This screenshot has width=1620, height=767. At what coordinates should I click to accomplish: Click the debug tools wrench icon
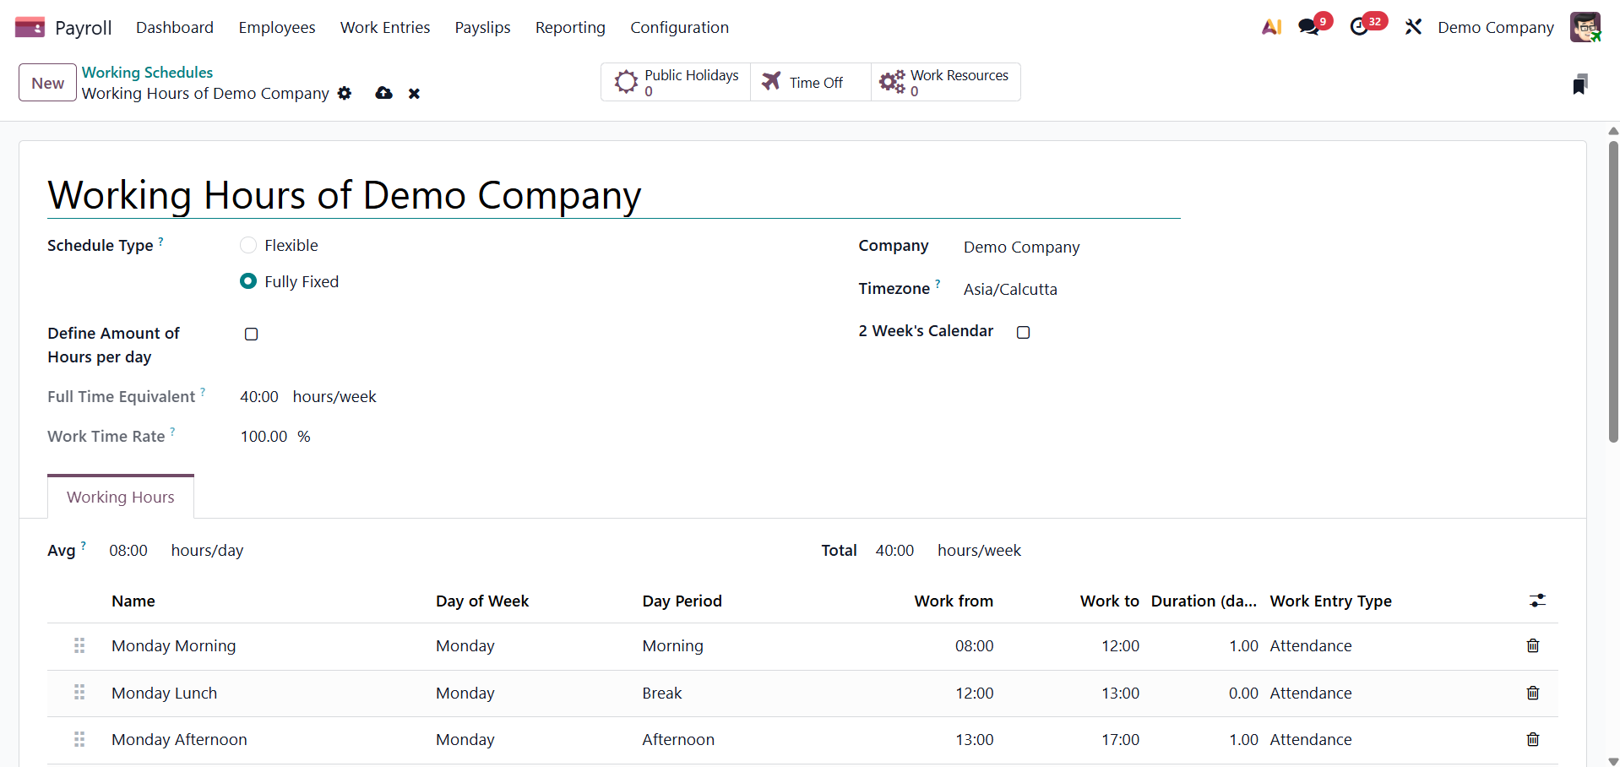click(x=1413, y=27)
